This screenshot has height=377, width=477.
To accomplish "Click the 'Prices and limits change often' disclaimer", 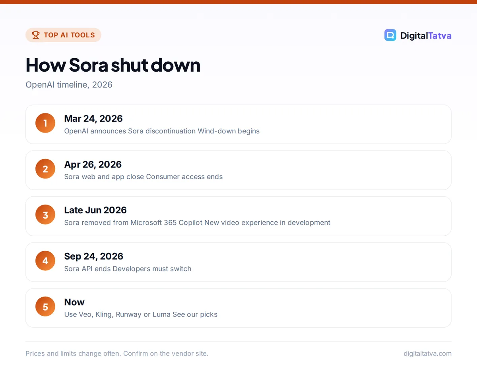I will click(x=117, y=354).
